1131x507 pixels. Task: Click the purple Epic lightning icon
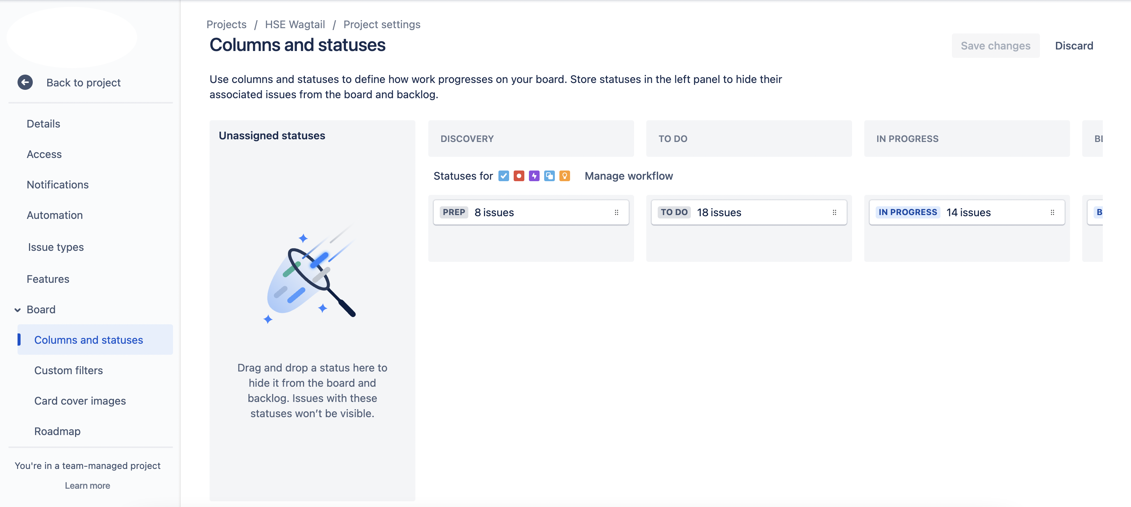pyautogui.click(x=534, y=176)
